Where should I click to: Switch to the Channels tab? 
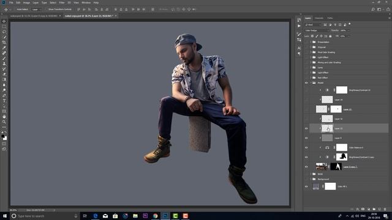[x=319, y=18]
